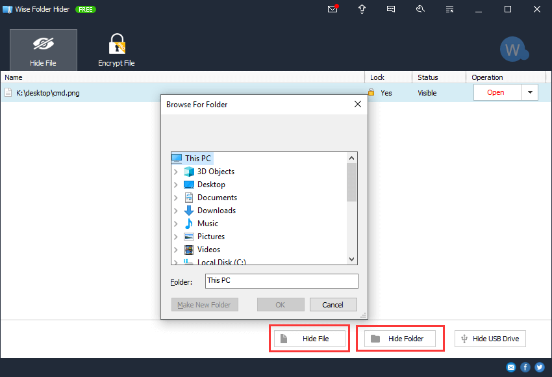Open the email share icon in footer
The image size is (552, 377).
[x=511, y=367]
